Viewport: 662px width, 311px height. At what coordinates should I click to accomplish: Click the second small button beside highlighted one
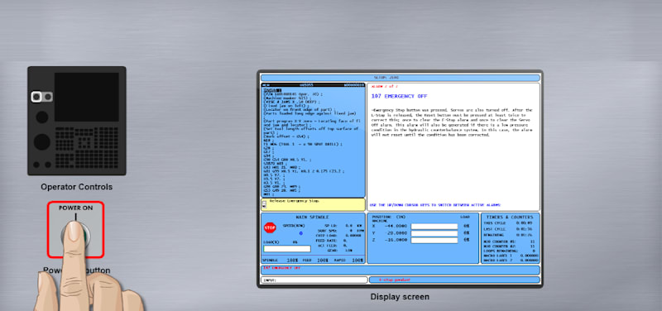[48, 97]
